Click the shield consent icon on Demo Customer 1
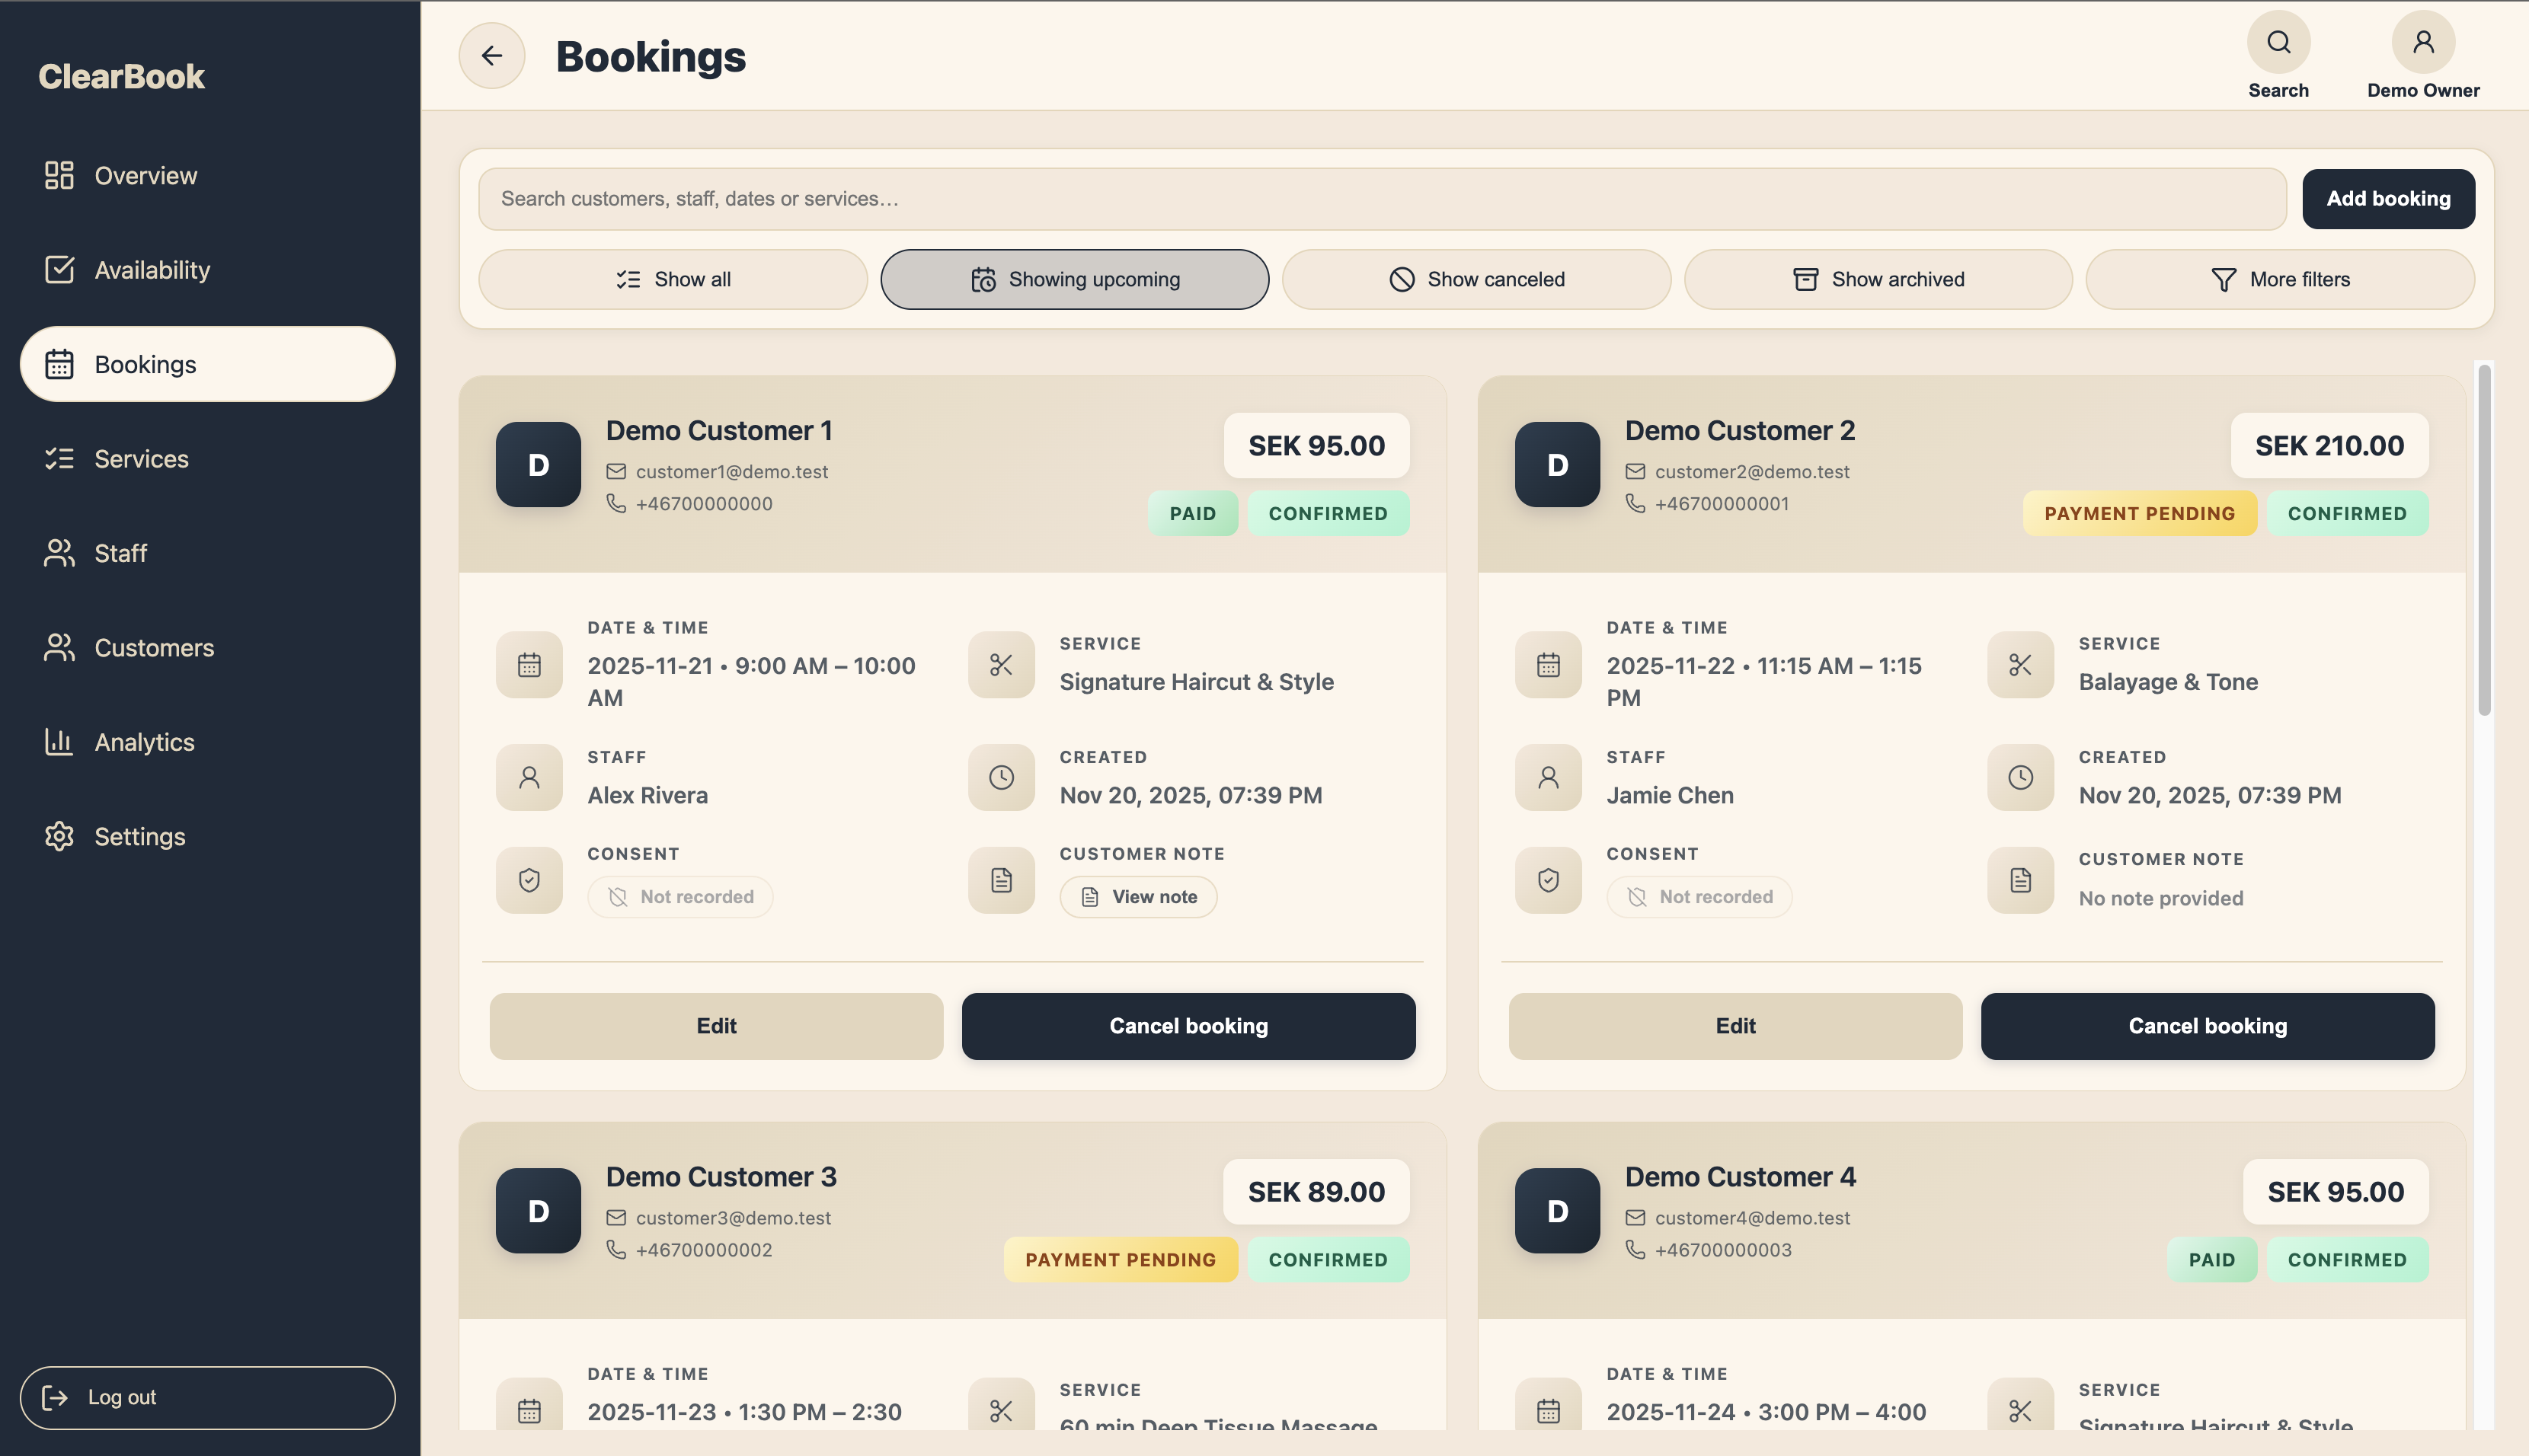 tap(528, 880)
